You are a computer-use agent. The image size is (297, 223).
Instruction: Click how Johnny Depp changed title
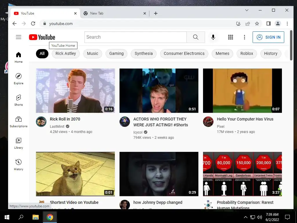point(158,202)
